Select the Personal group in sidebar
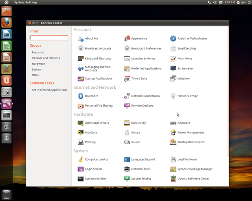 (x=38, y=53)
